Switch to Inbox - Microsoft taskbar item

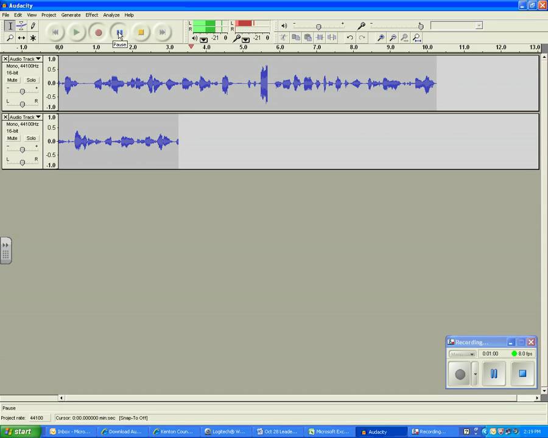[71, 432]
